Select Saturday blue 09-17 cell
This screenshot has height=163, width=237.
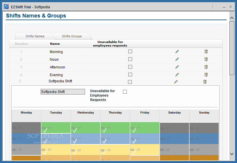click(x=174, y=138)
